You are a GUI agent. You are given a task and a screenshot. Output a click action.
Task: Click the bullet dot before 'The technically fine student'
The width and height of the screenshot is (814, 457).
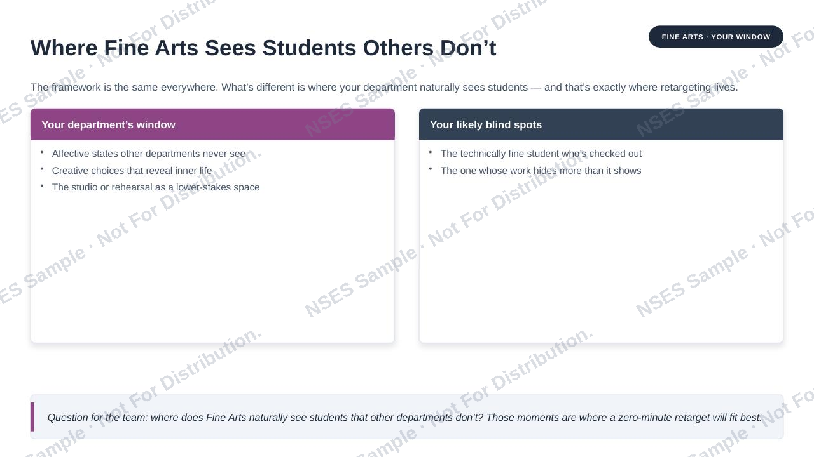pyautogui.click(x=431, y=152)
